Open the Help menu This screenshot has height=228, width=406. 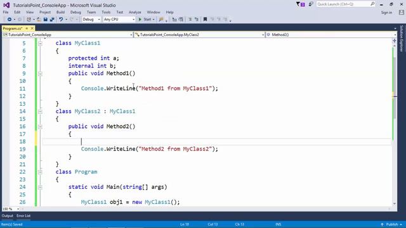(x=169, y=12)
